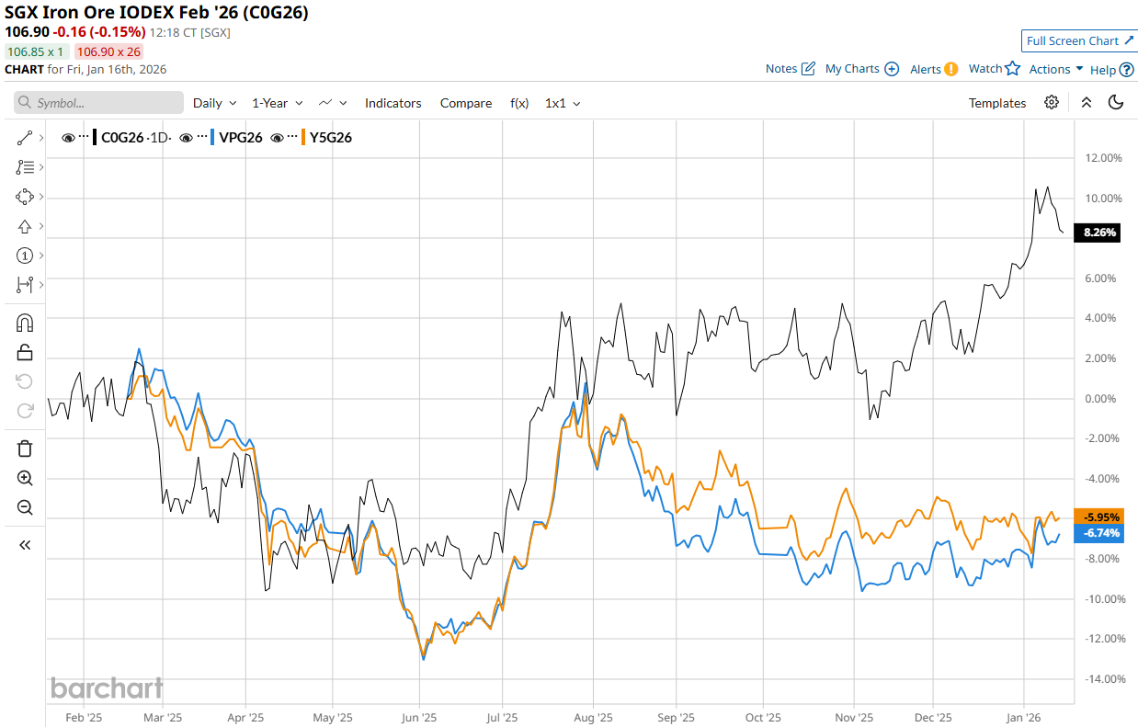Click the Symbol search field
Screen dimensions: 1138x727
[98, 103]
